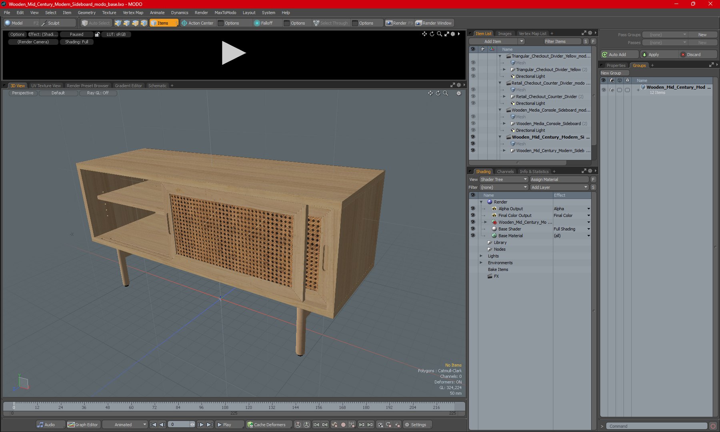The width and height of the screenshot is (720, 432).
Task: Open the Vertex Map menu
Action: (x=133, y=13)
